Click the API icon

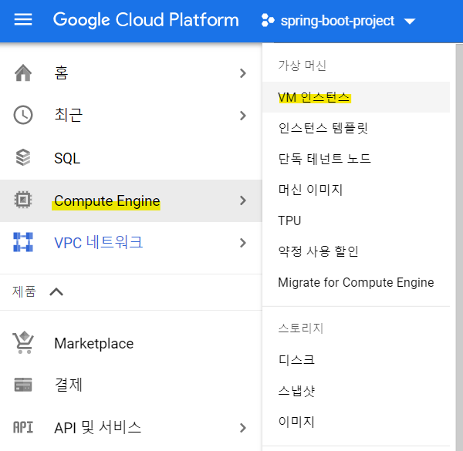point(23,427)
